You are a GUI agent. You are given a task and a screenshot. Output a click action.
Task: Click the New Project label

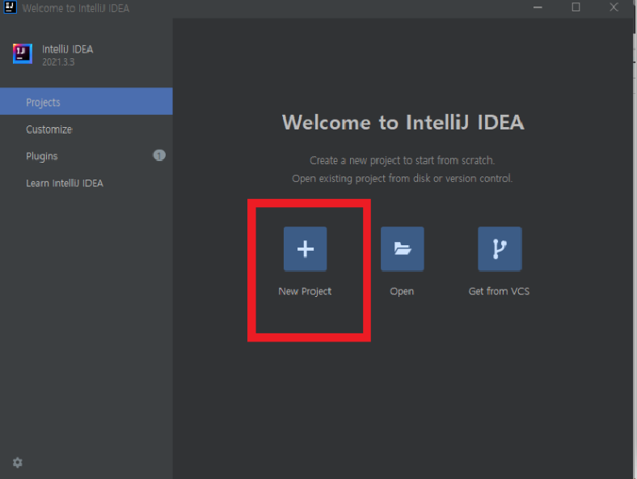click(x=305, y=291)
